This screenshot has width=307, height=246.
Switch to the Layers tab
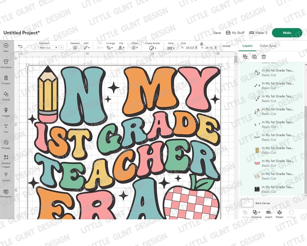[x=247, y=46]
